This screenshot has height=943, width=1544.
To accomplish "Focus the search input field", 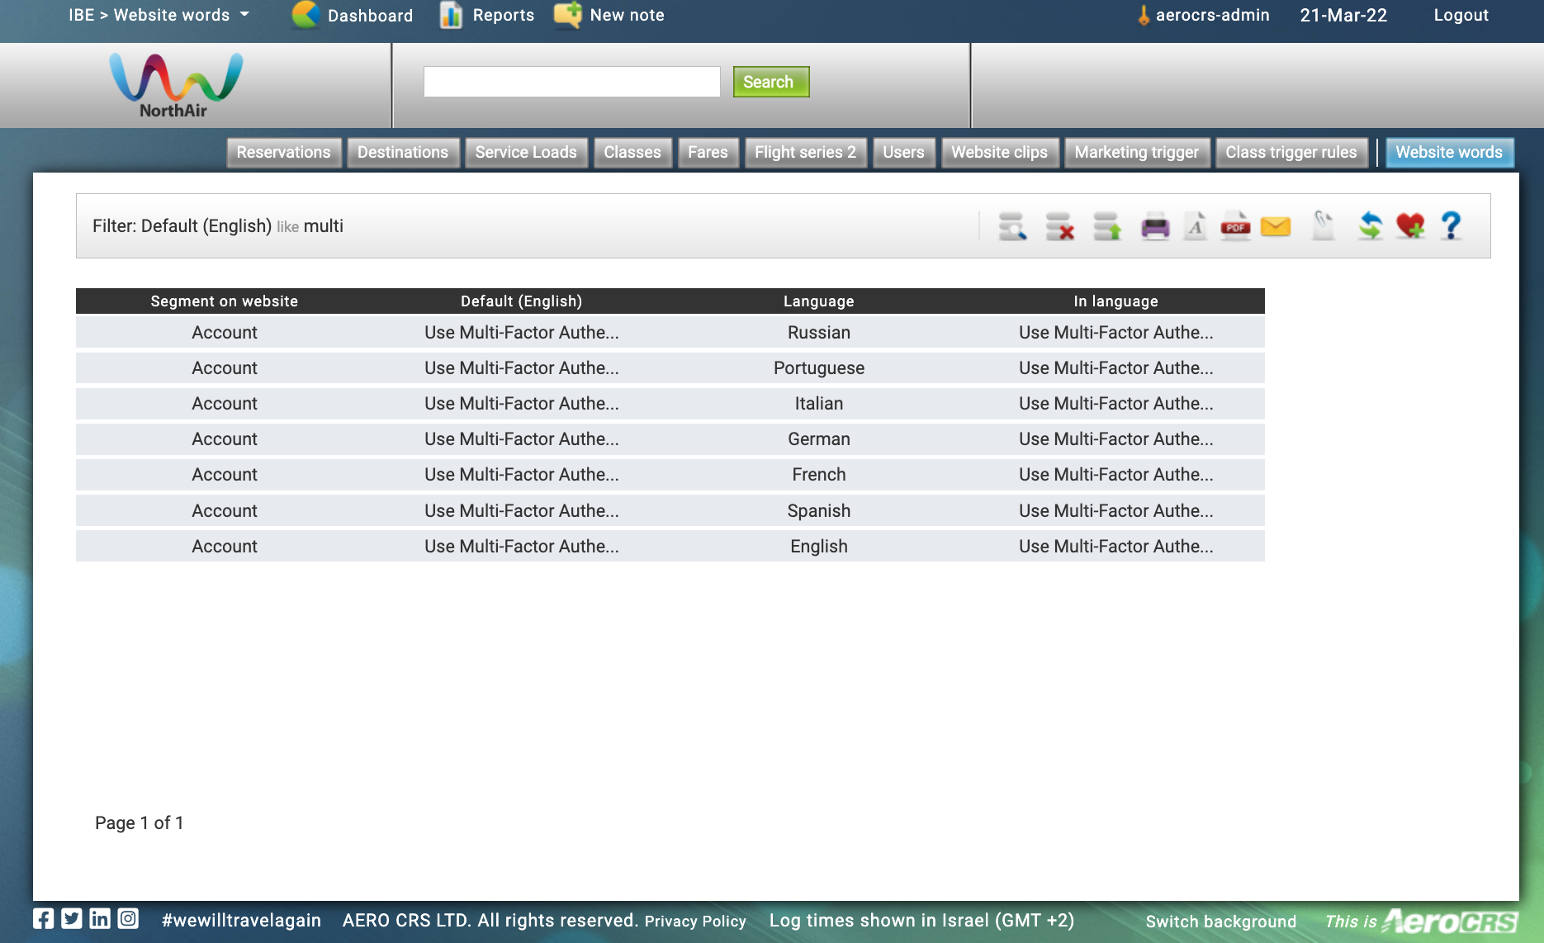I will point(571,82).
